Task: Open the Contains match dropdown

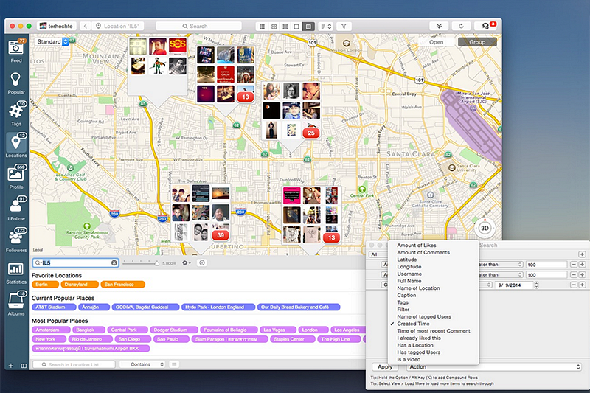Action: tap(145, 364)
